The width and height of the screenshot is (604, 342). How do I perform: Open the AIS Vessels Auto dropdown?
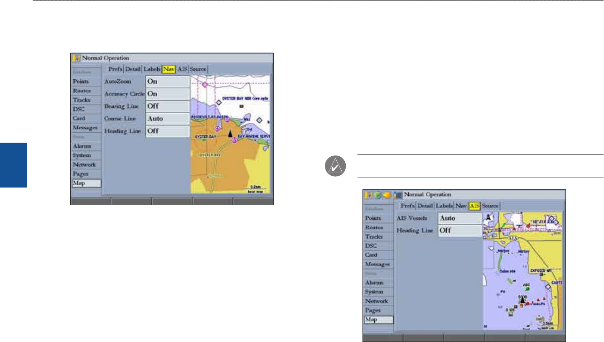pyautogui.click(x=459, y=218)
